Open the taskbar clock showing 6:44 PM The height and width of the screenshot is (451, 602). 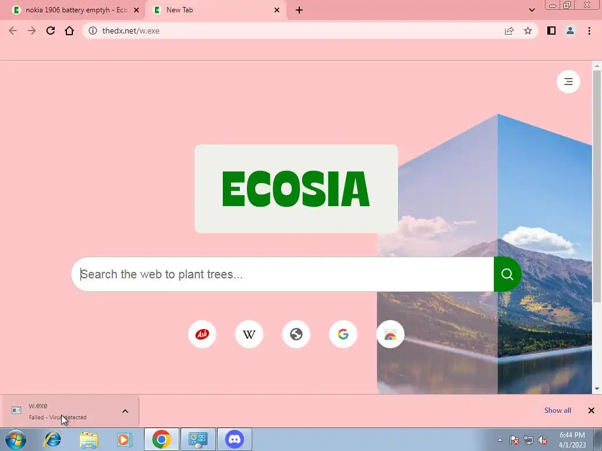coord(572,440)
